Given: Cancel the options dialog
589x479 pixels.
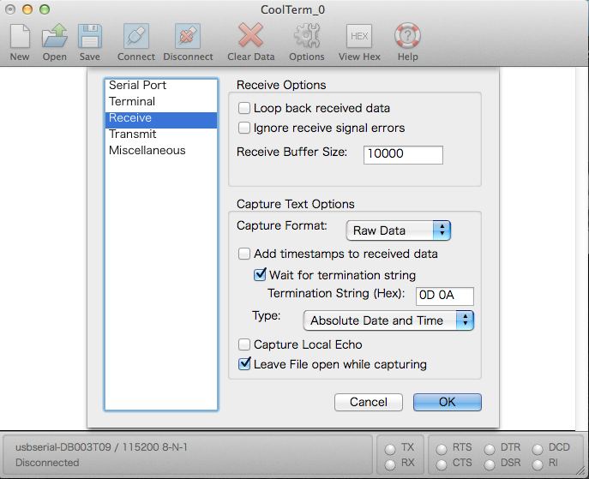Looking at the screenshot, I should [x=369, y=402].
